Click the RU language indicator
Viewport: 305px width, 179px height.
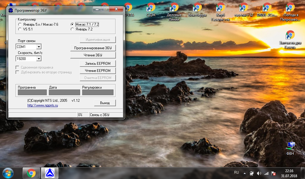[x=236, y=172]
